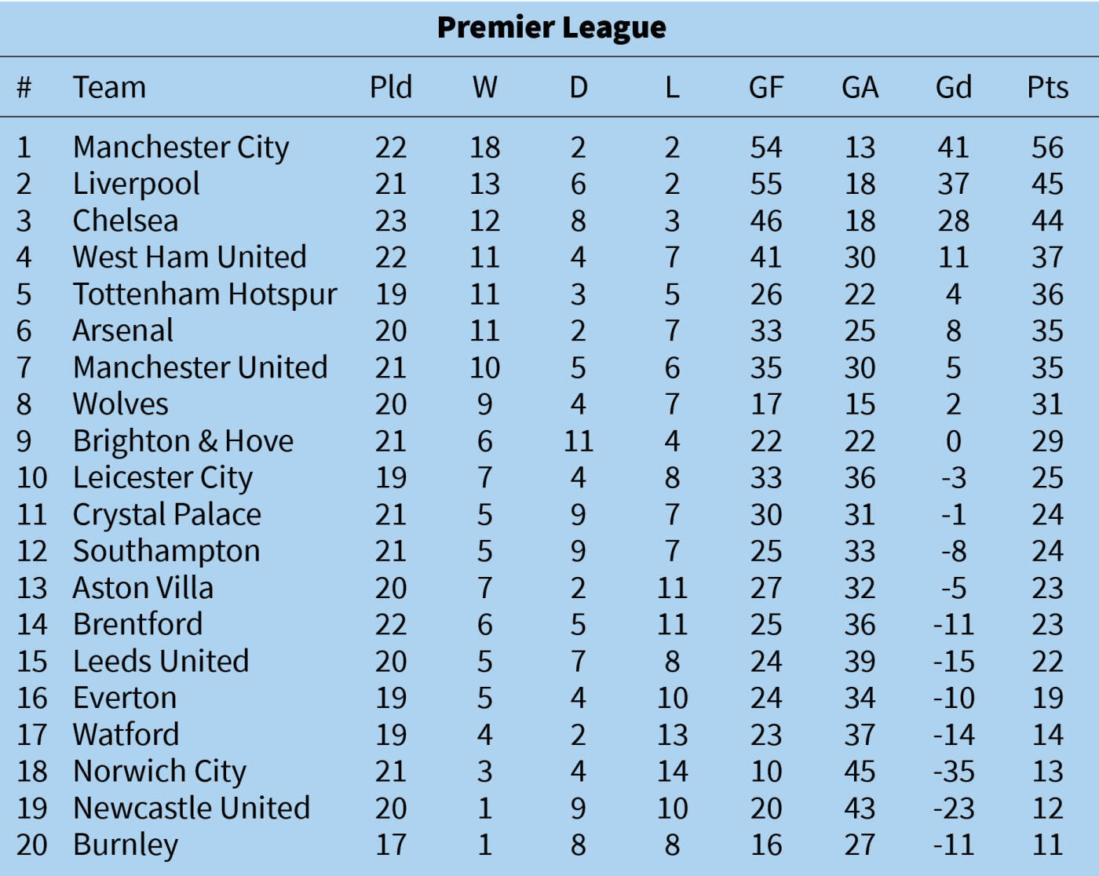1099x876 pixels.
Task: Select West Ham United in the table
Action: (x=190, y=257)
